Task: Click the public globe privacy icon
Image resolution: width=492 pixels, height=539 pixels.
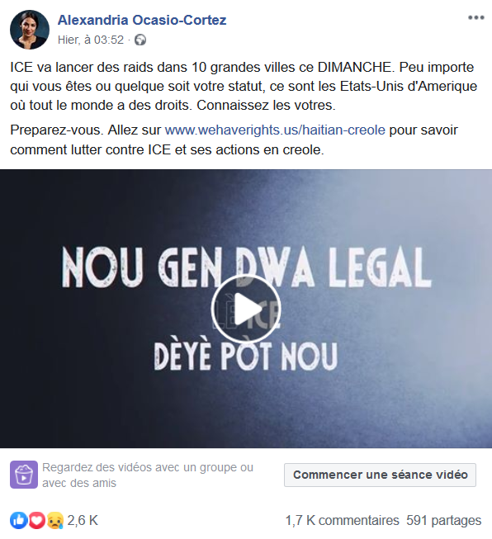Action: click(x=140, y=40)
